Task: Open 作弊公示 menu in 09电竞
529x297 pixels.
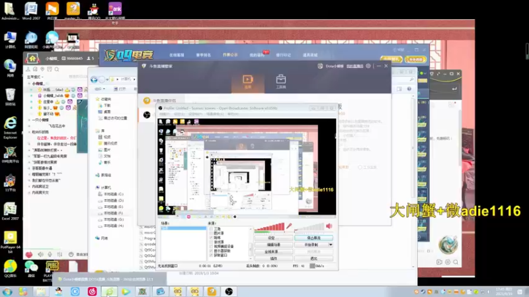Action: coord(230,55)
